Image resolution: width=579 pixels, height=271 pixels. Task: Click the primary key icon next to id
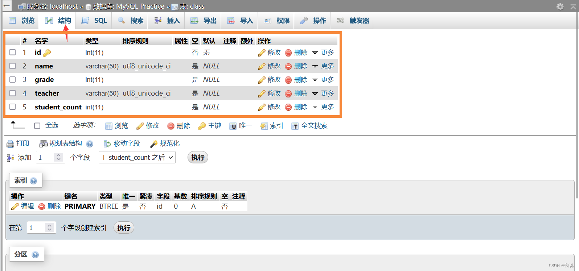(47, 53)
